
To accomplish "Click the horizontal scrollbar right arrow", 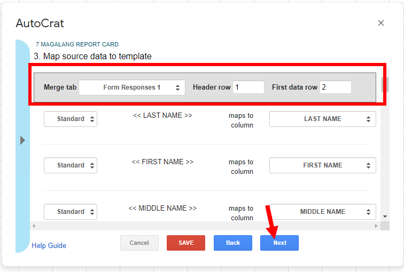I will click(x=376, y=226).
